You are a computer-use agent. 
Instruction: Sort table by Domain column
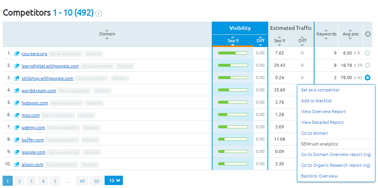[x=107, y=34]
